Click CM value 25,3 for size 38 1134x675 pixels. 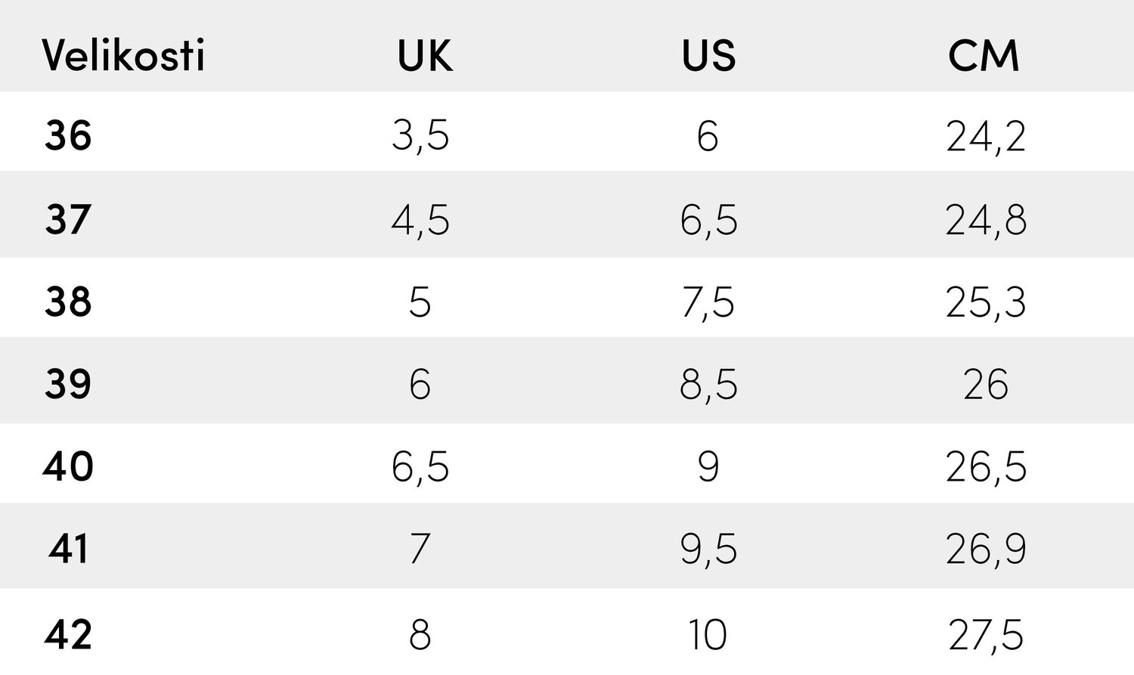(986, 302)
